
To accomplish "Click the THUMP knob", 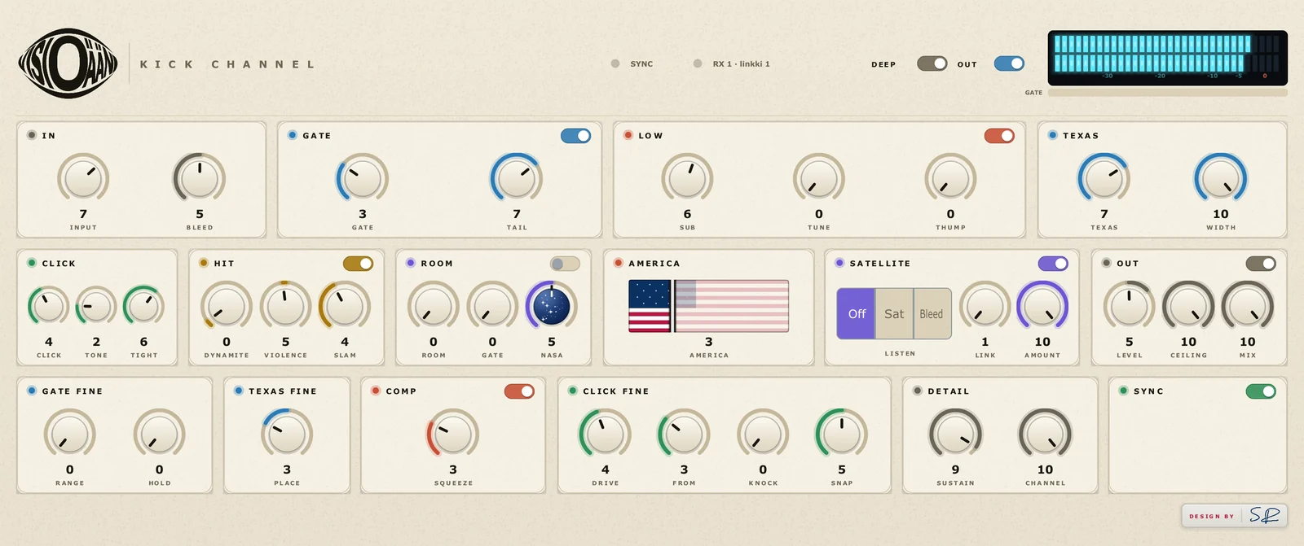I will click(x=950, y=179).
